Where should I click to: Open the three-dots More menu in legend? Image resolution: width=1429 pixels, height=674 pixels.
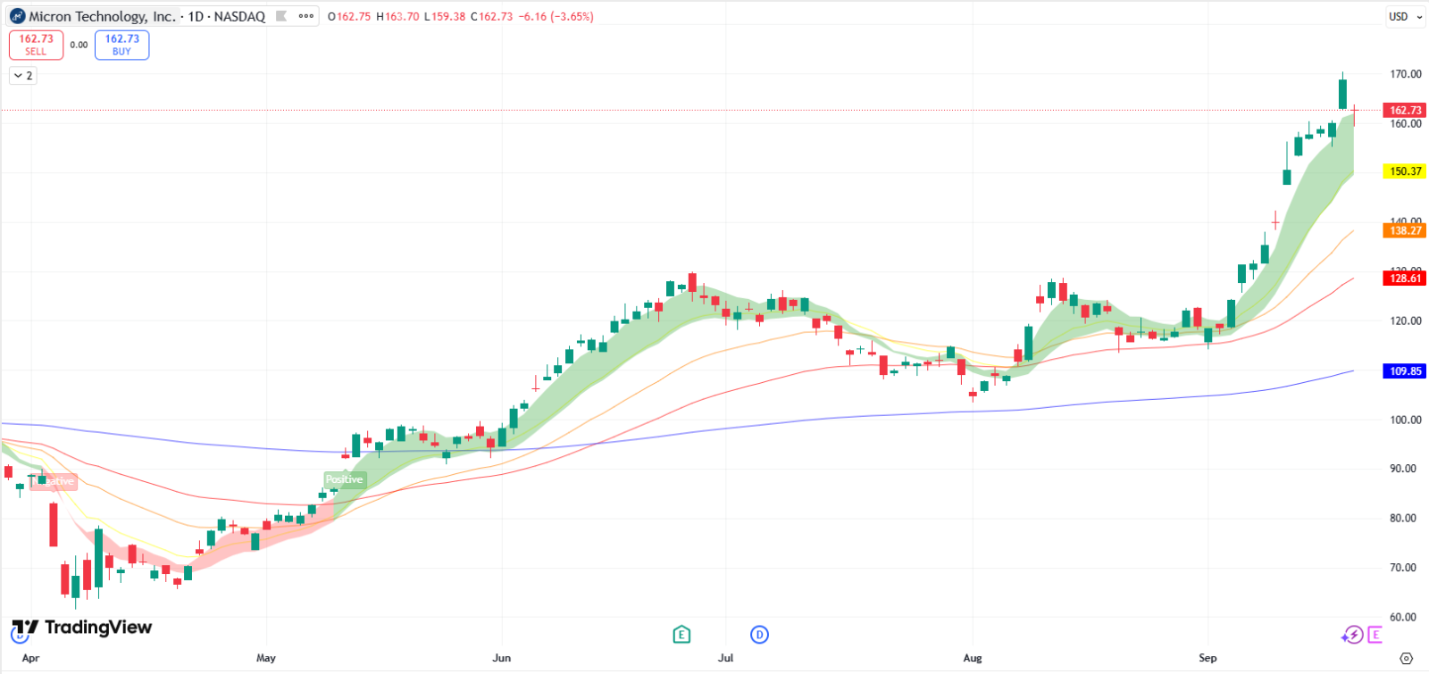[x=306, y=16]
